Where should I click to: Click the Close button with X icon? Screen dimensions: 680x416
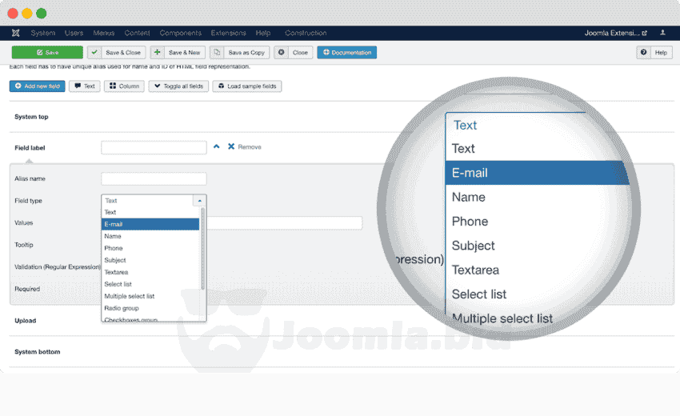point(293,52)
